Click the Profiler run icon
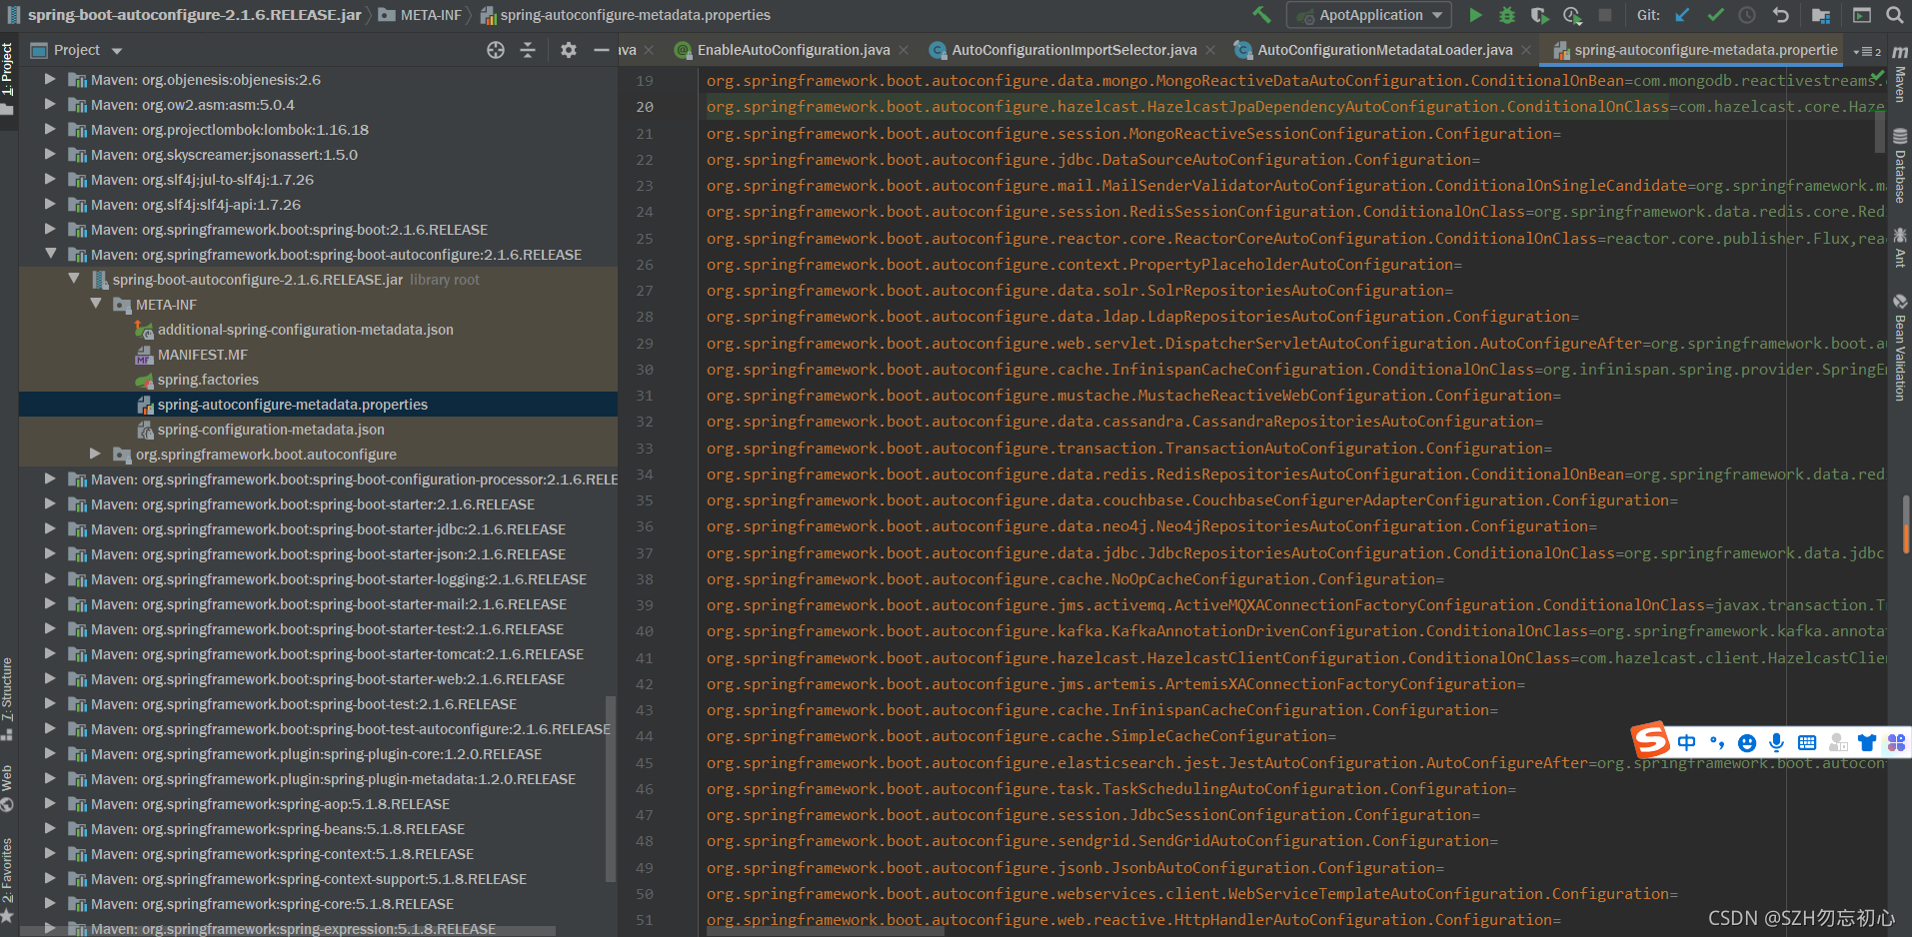The width and height of the screenshot is (1912, 937). (x=1572, y=15)
